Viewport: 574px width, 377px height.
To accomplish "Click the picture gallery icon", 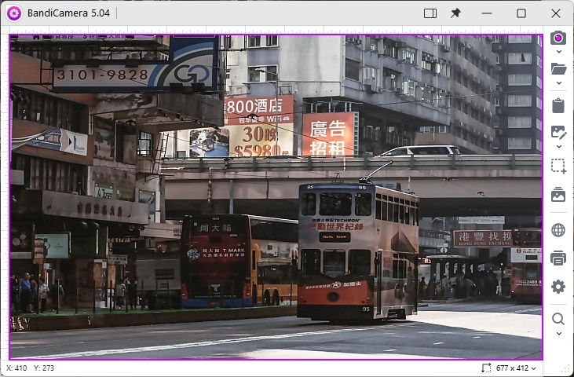I will (558, 194).
